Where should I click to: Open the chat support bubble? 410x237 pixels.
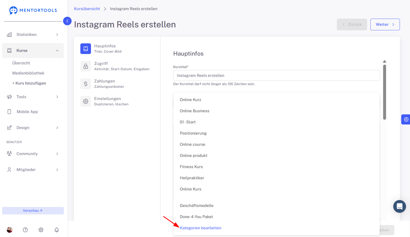[x=399, y=206]
